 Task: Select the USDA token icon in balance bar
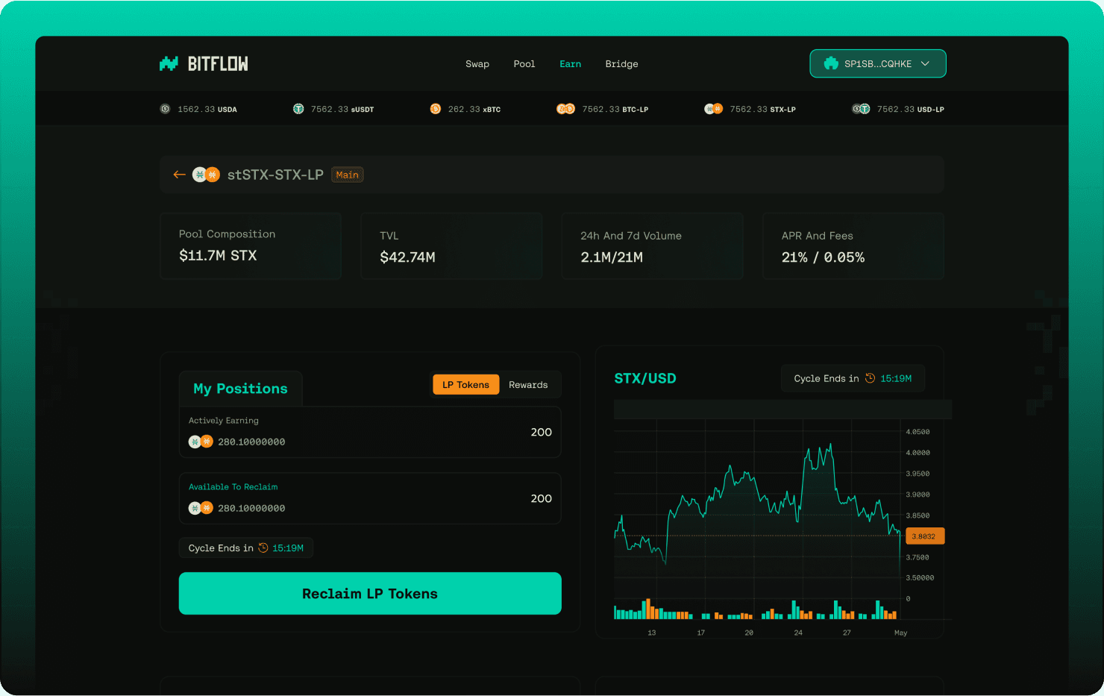point(165,108)
